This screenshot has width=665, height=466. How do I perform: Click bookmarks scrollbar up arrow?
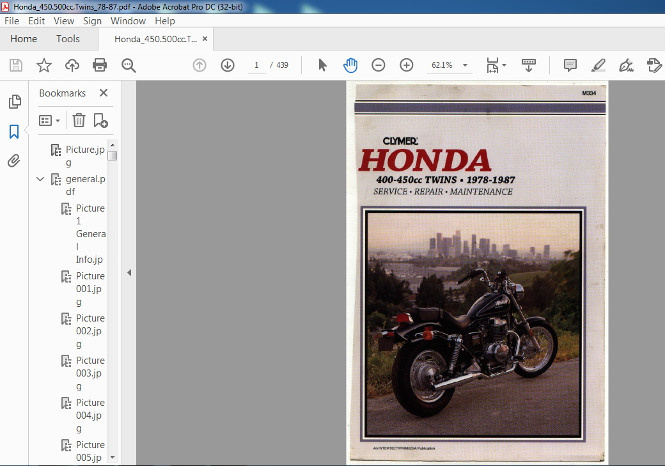113,145
